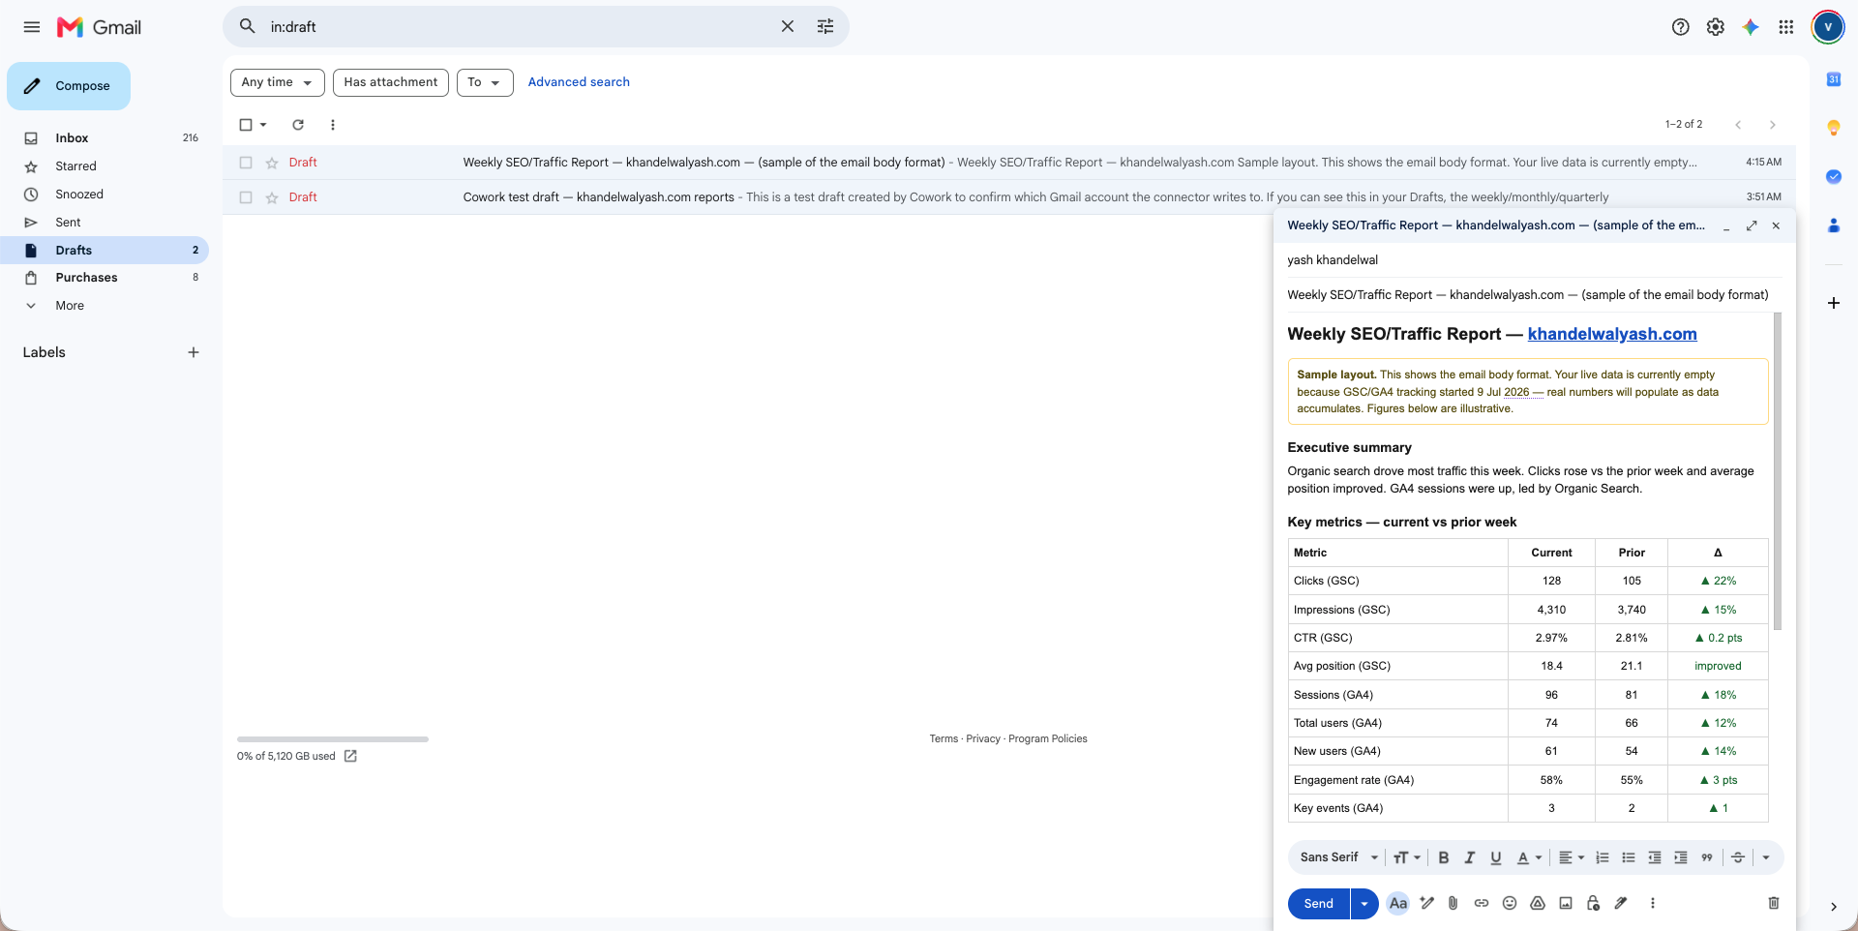Open Gmail settings gear
The height and width of the screenshot is (931, 1858).
pyautogui.click(x=1715, y=27)
